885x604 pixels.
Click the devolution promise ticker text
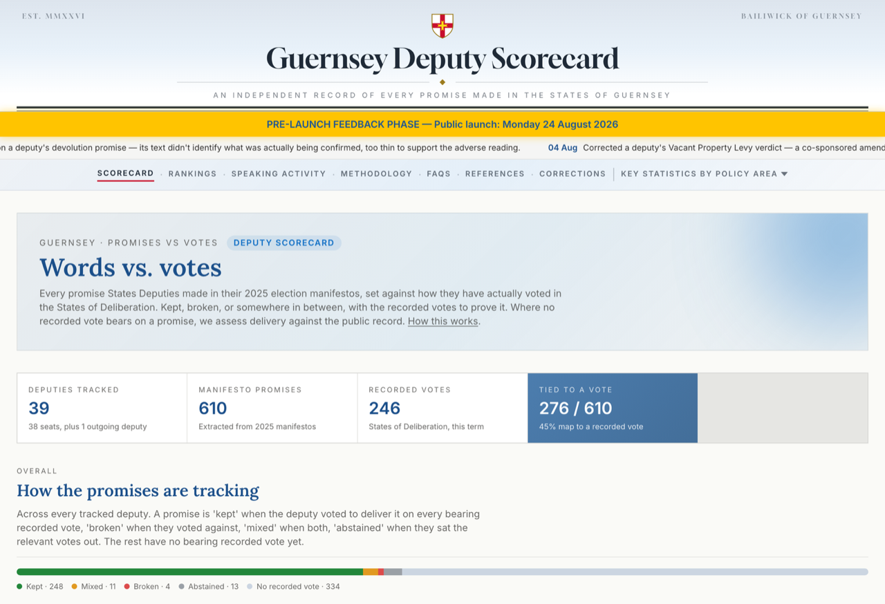point(260,148)
